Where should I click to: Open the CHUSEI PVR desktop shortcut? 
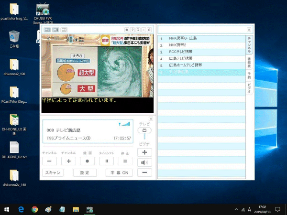point(43,13)
